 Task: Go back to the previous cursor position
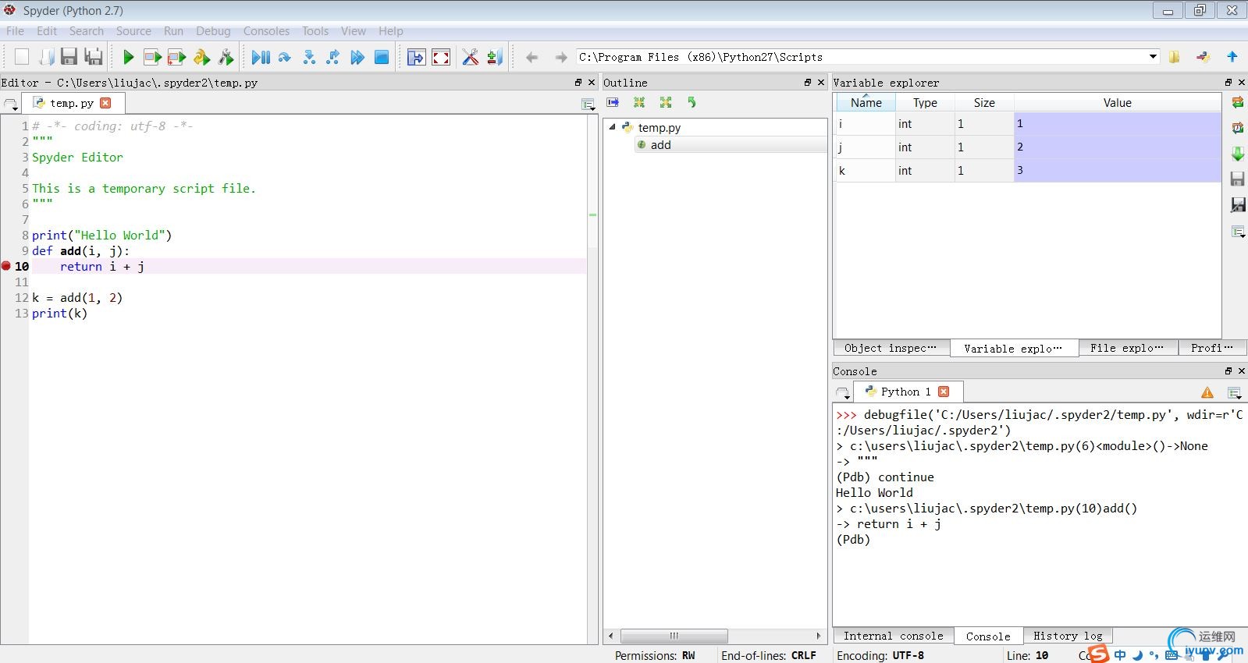pyautogui.click(x=532, y=57)
